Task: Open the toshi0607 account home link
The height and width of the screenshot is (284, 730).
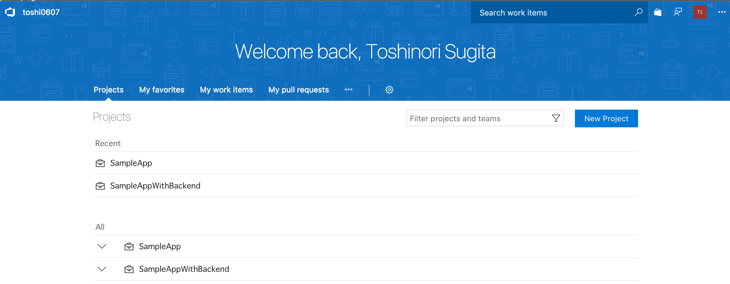Action: coord(41,12)
